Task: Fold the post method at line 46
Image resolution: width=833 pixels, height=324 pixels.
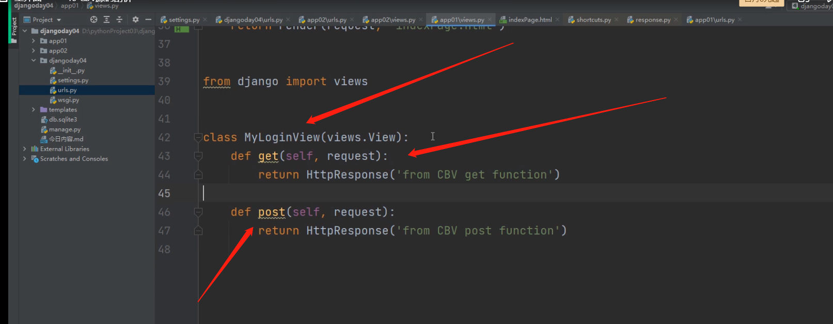Action: (x=198, y=212)
